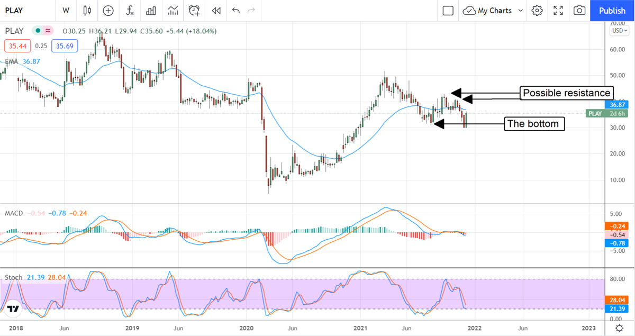Click the red 35.44 sell price button
635x336 pixels.
pos(17,46)
